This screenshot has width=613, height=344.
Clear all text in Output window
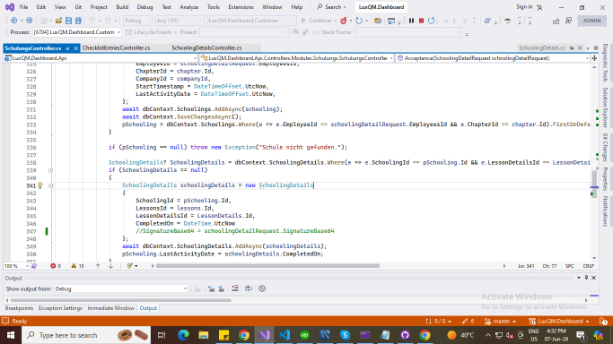(235, 288)
